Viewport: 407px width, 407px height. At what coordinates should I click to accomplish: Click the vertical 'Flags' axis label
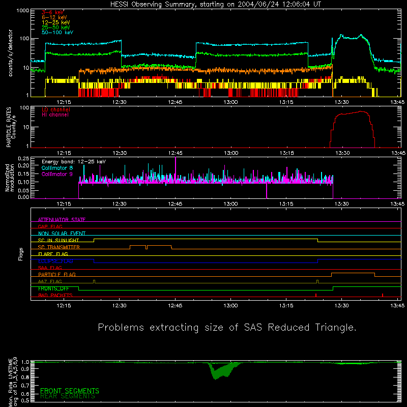tap(20, 254)
